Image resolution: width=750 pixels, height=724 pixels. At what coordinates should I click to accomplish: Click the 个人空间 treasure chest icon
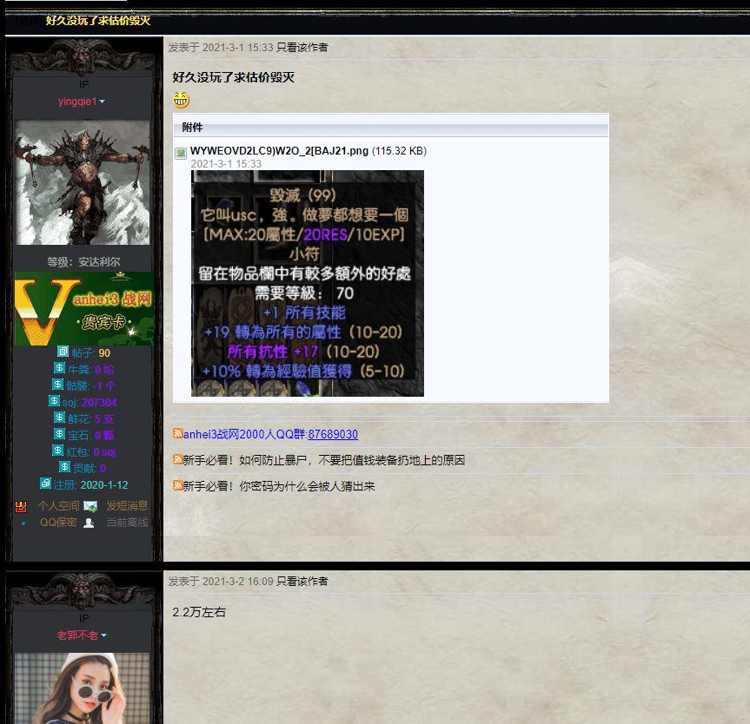tap(22, 506)
